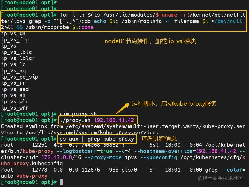249x187 pixels.
Task: Click the ip_vs_pe_sip output line
Action: click(x=19, y=77)
